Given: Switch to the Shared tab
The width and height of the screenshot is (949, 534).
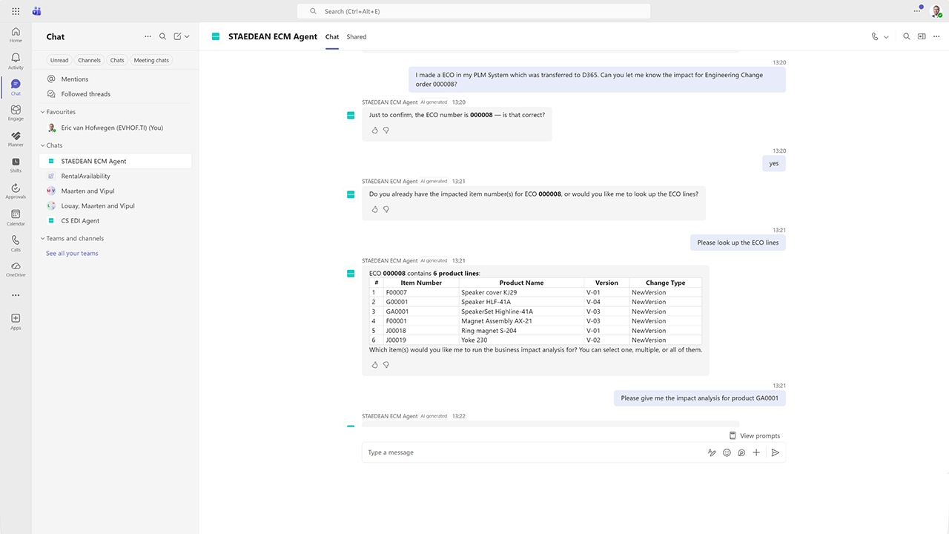Looking at the screenshot, I should 357,36.
